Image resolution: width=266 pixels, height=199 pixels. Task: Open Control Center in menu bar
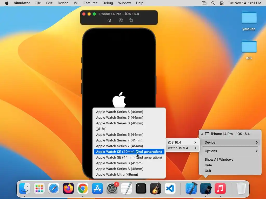pyautogui.click(x=222, y=3)
